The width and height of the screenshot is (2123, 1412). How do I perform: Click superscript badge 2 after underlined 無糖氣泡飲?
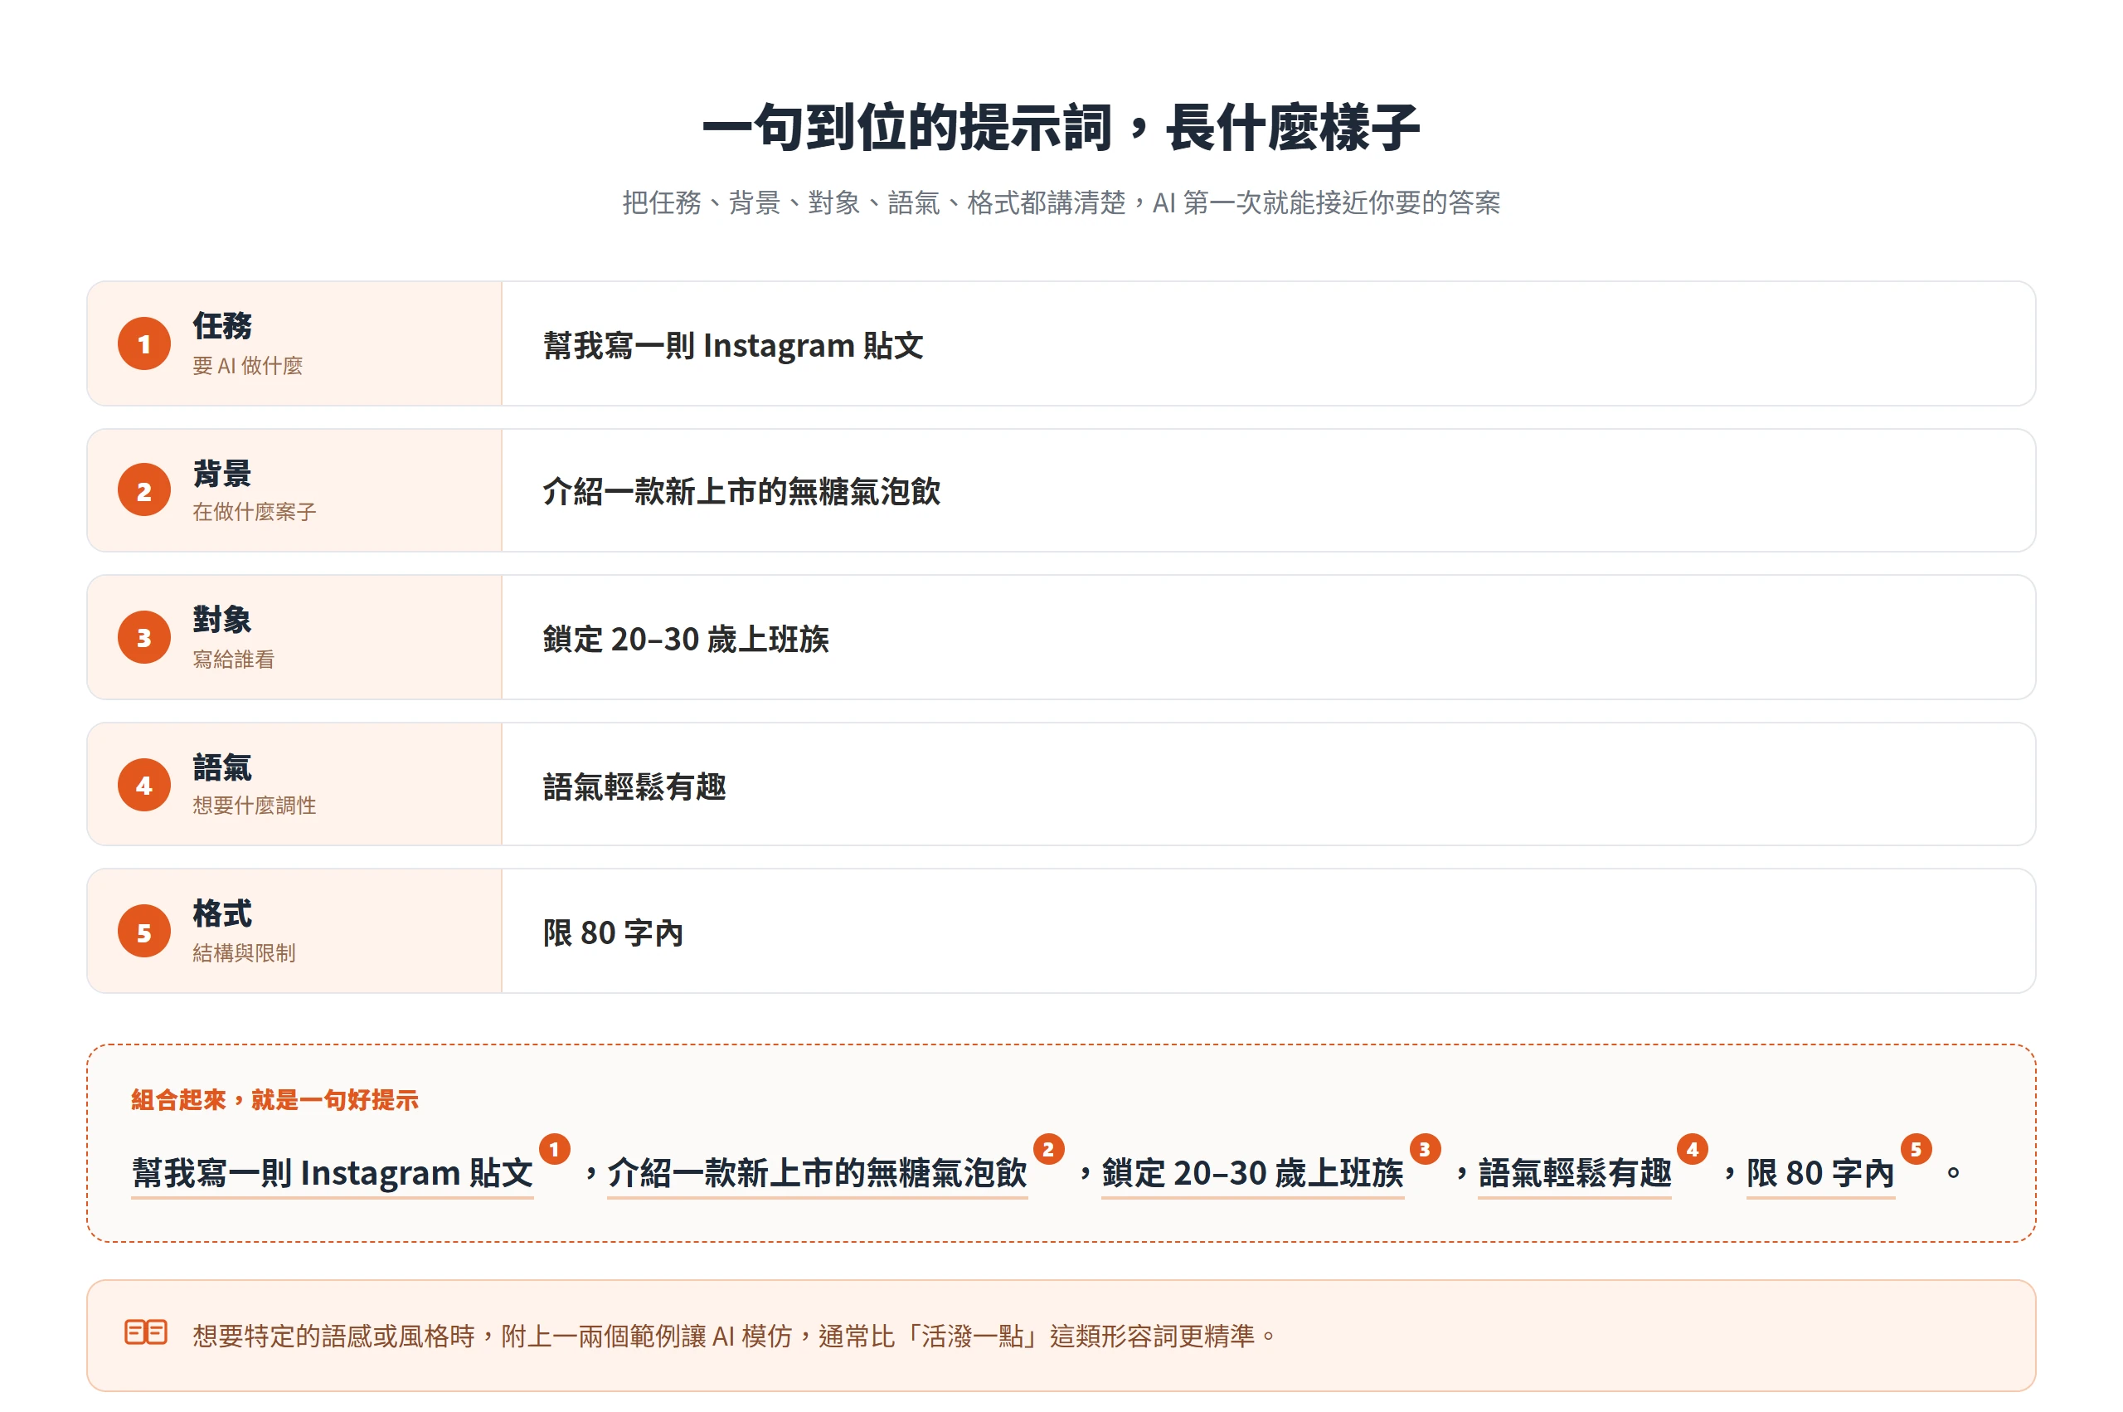pos(1048,1149)
